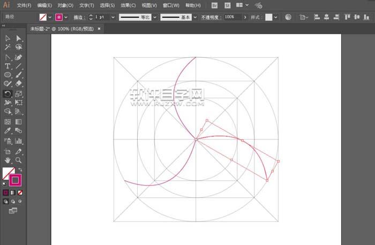Viewport: 375px width, 245px height.
Task: Open the 文件(F) menu
Action: (x=24, y=5)
